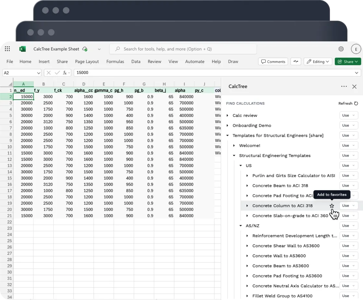Switch to the Home tab
Image resolution: width=363 pixels, height=300 pixels.
click(26, 61)
